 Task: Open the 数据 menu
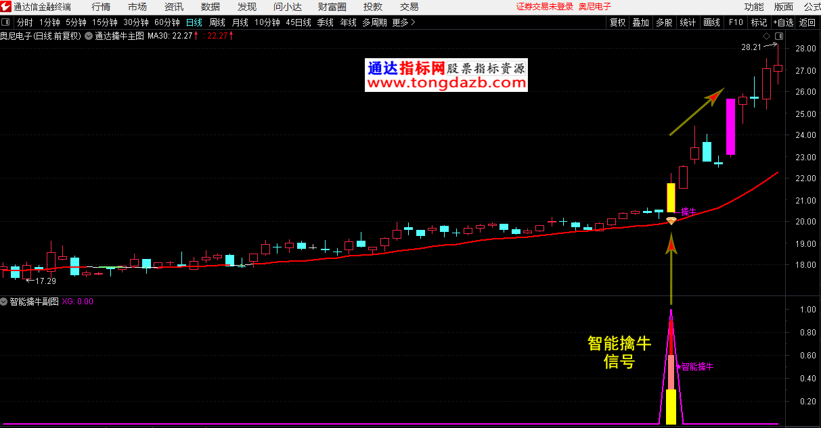point(210,7)
